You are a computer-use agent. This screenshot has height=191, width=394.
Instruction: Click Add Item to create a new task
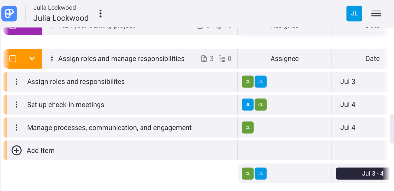pos(41,150)
